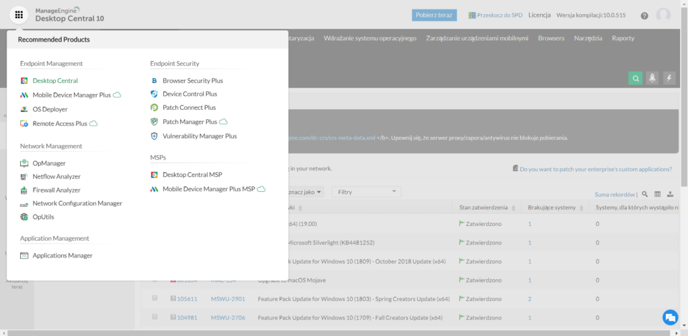The height and width of the screenshot is (336, 688).
Task: Open the chat support bubble icon
Action: click(669, 317)
